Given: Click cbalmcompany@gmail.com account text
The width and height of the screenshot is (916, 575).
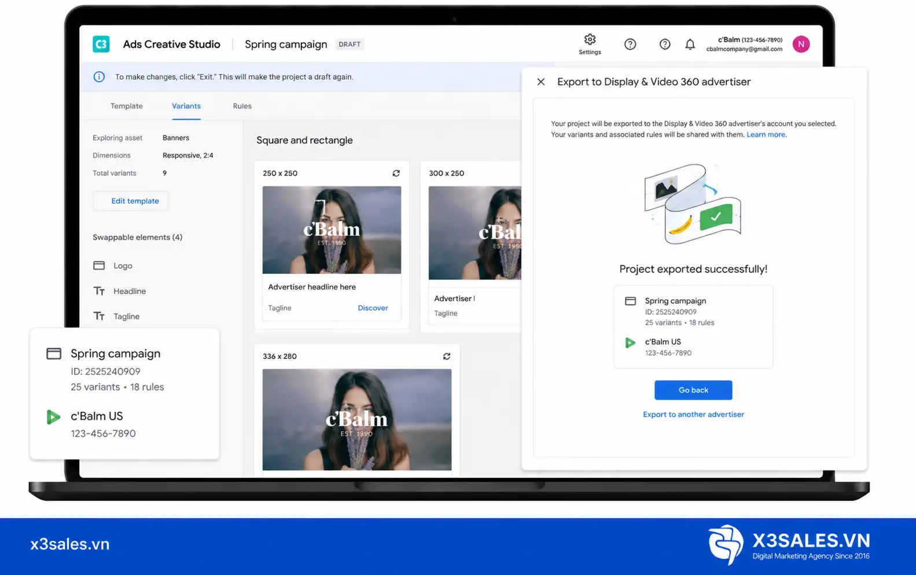Looking at the screenshot, I should click(744, 49).
